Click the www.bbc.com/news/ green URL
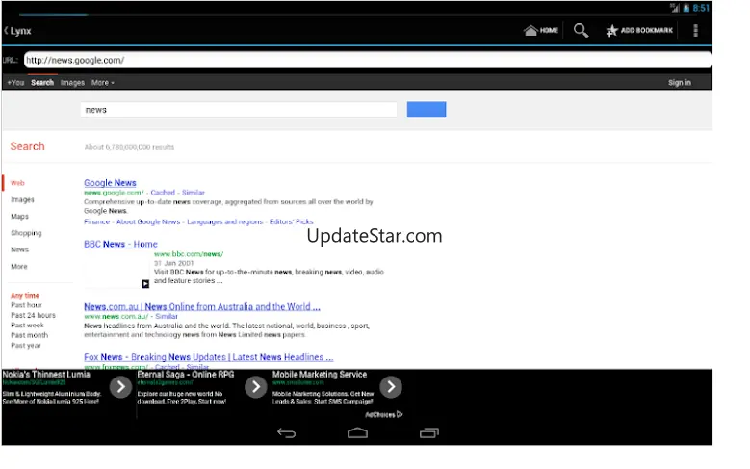This screenshot has height=469, width=750. [x=189, y=254]
